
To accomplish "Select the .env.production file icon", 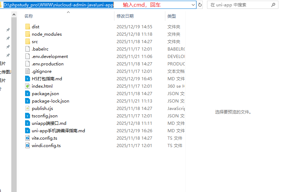I will pyautogui.click(x=28, y=64).
